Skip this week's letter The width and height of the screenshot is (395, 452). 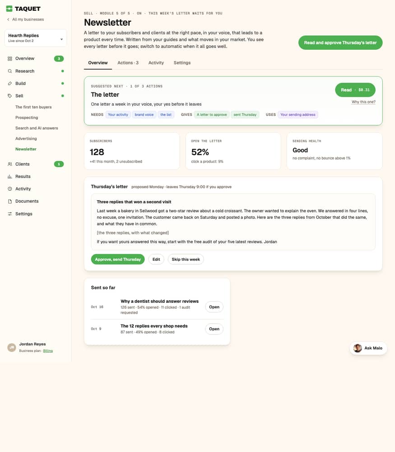186,259
